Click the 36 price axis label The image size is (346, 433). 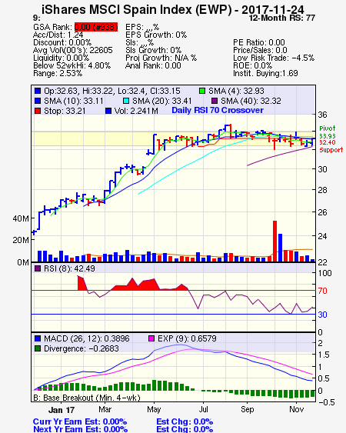click(x=322, y=115)
